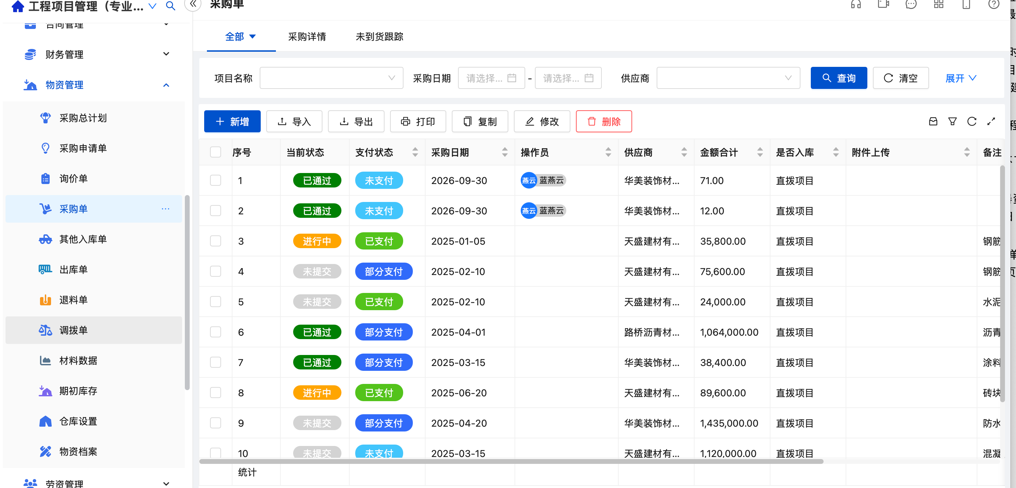Open the apps grid icon

pyautogui.click(x=939, y=4)
